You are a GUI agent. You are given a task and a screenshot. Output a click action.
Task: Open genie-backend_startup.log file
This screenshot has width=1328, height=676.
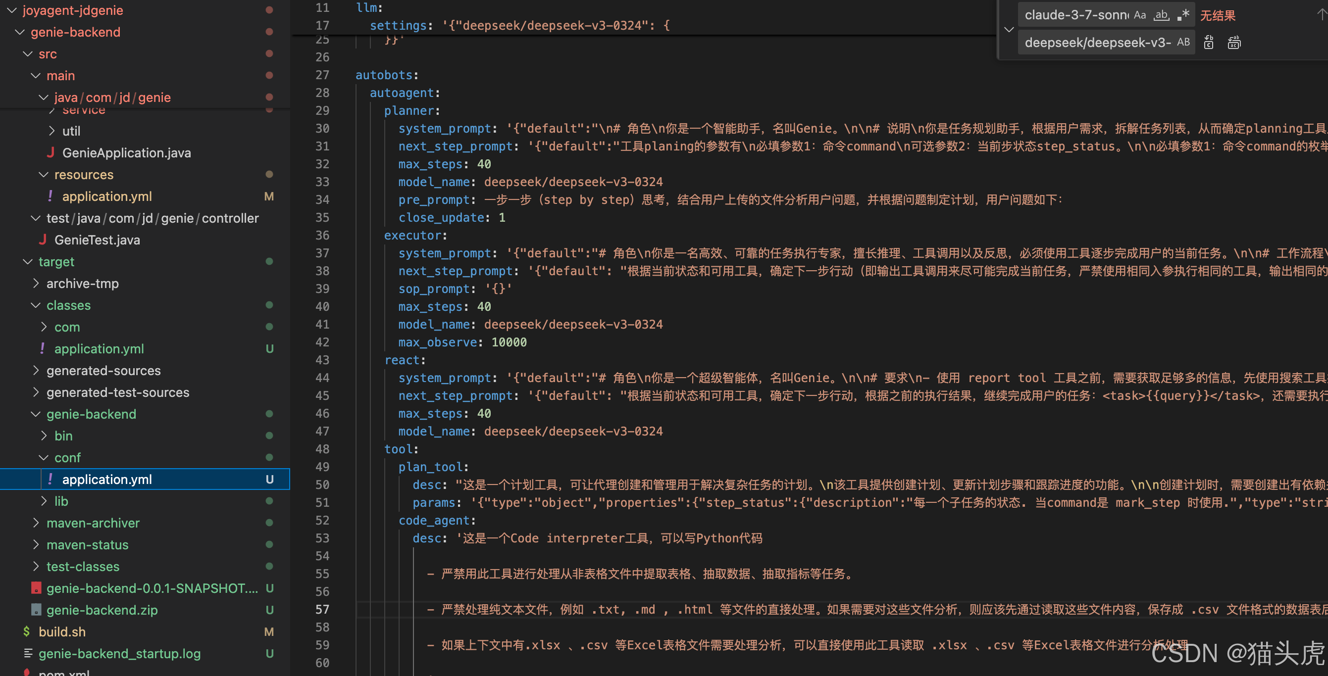pos(119,653)
